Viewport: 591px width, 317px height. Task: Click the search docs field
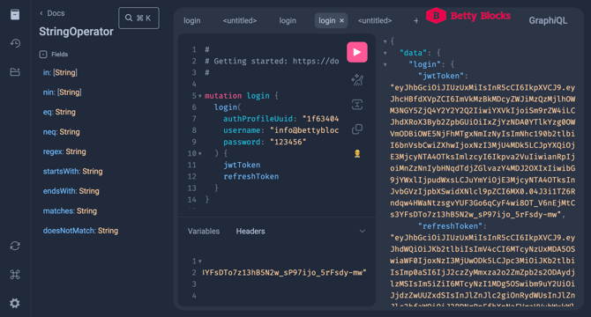pos(138,18)
